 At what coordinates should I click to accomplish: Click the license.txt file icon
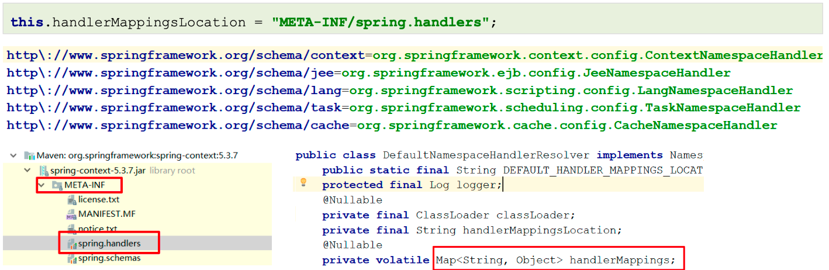(71, 200)
